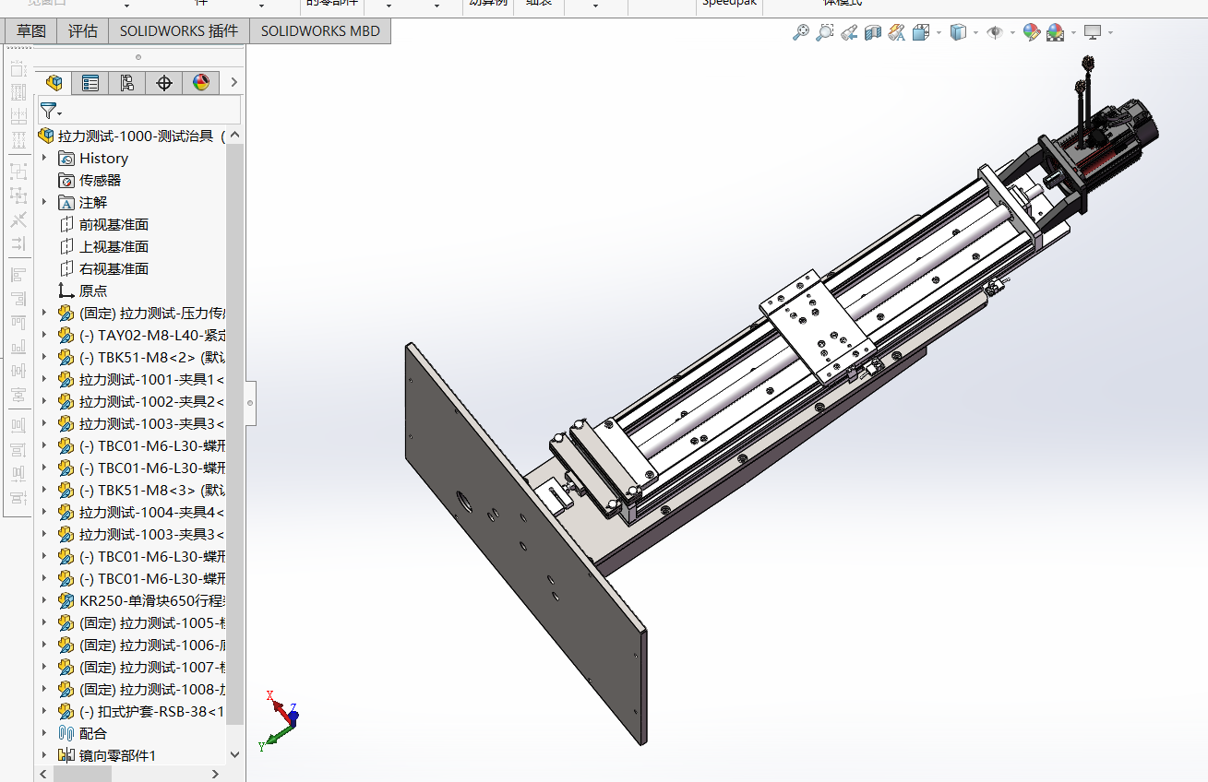Click the View Orientation cube icon
This screenshot has height=782, width=1208.
(x=921, y=32)
